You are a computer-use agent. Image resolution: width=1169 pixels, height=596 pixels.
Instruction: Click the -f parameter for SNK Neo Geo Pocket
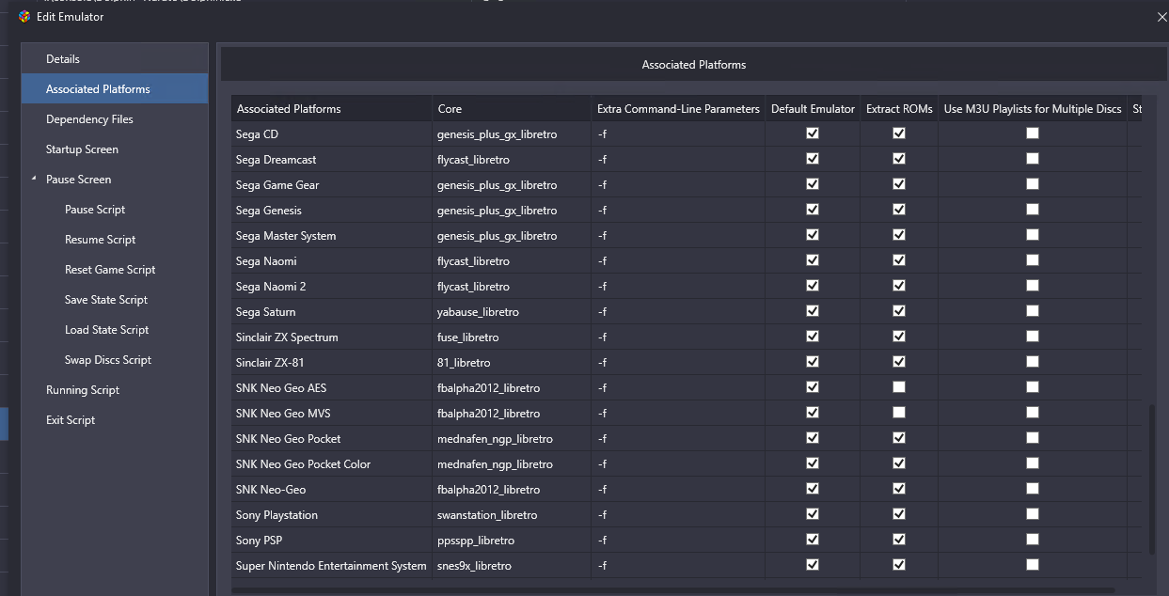[x=678, y=439]
